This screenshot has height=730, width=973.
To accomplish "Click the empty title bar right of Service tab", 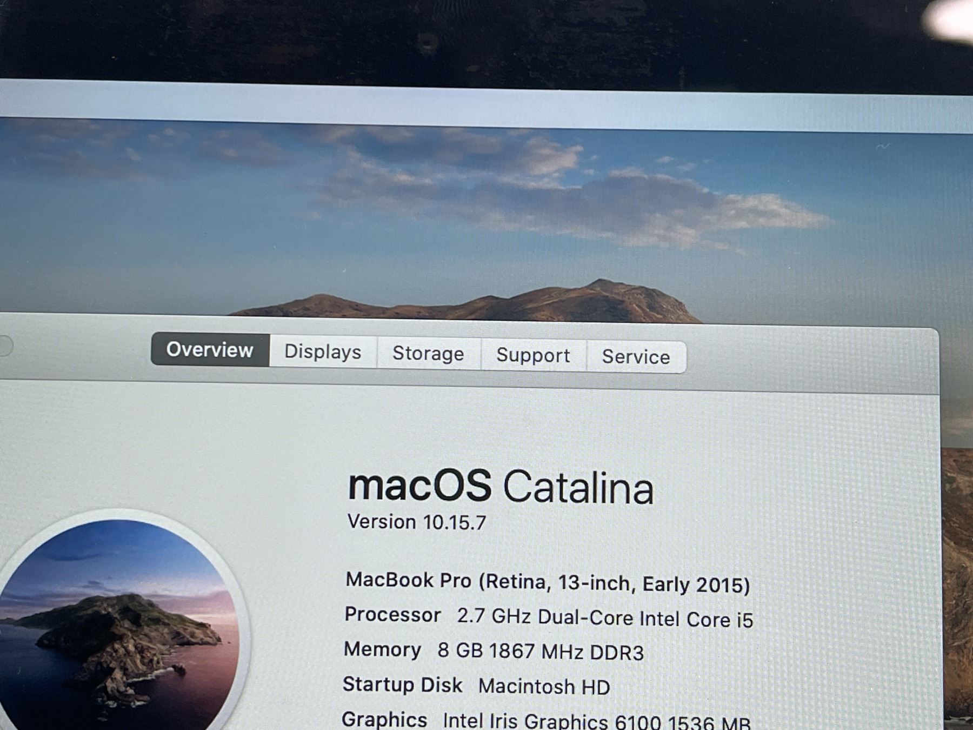I will (811, 360).
